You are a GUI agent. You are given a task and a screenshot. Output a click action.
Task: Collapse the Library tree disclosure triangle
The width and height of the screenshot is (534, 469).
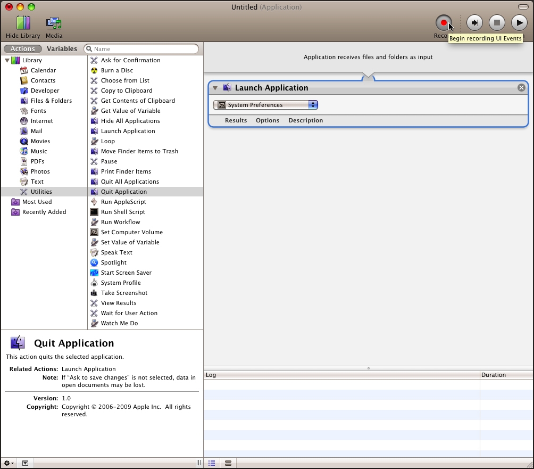pyautogui.click(x=7, y=61)
